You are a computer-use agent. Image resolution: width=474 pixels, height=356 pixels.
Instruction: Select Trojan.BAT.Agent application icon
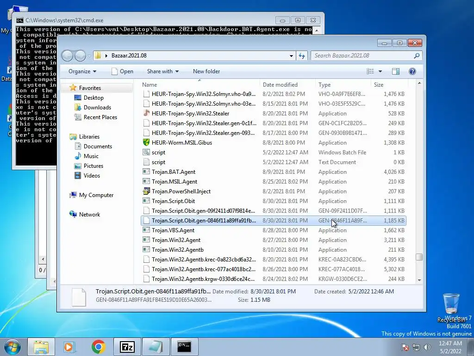146,172
